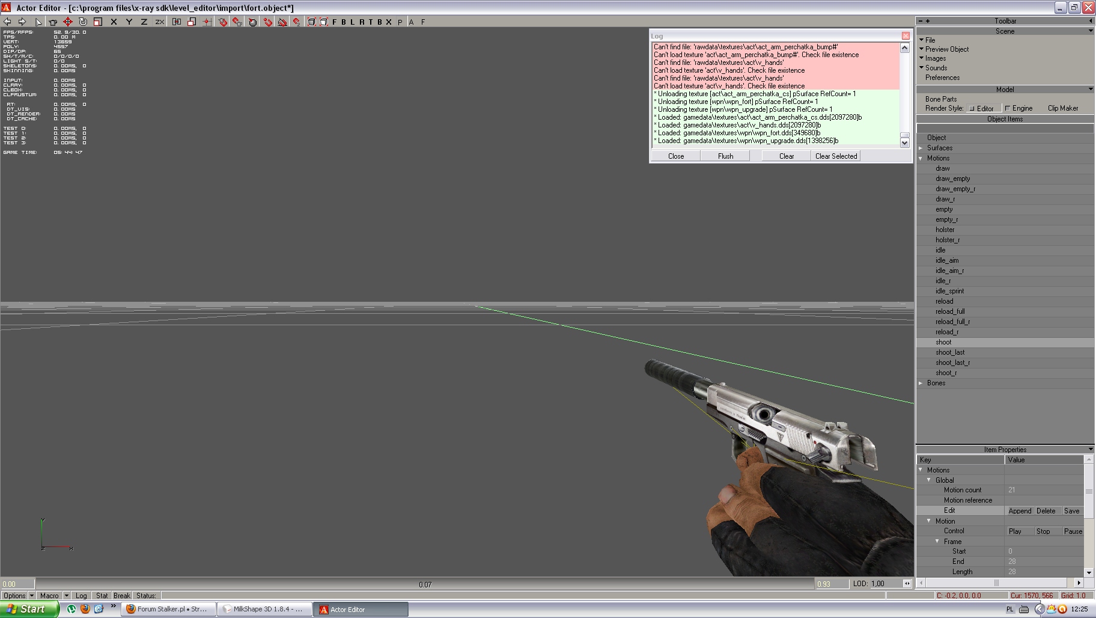Open MilkShape 3D from the taskbar
Image resolution: width=1096 pixels, height=618 pixels.
pos(264,609)
